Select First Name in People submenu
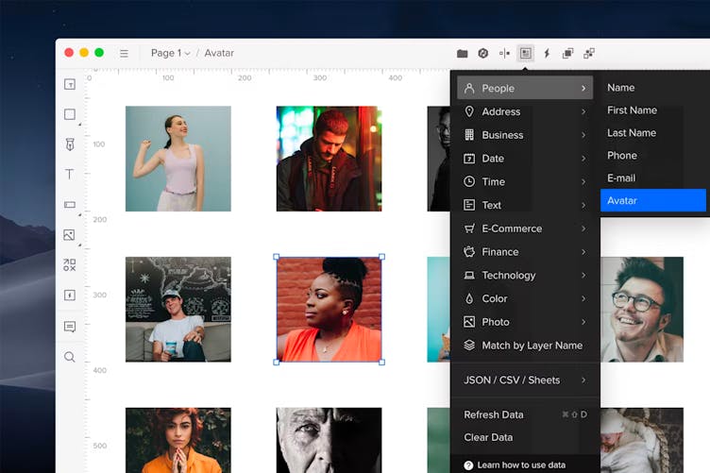710x473 pixels. (653, 110)
